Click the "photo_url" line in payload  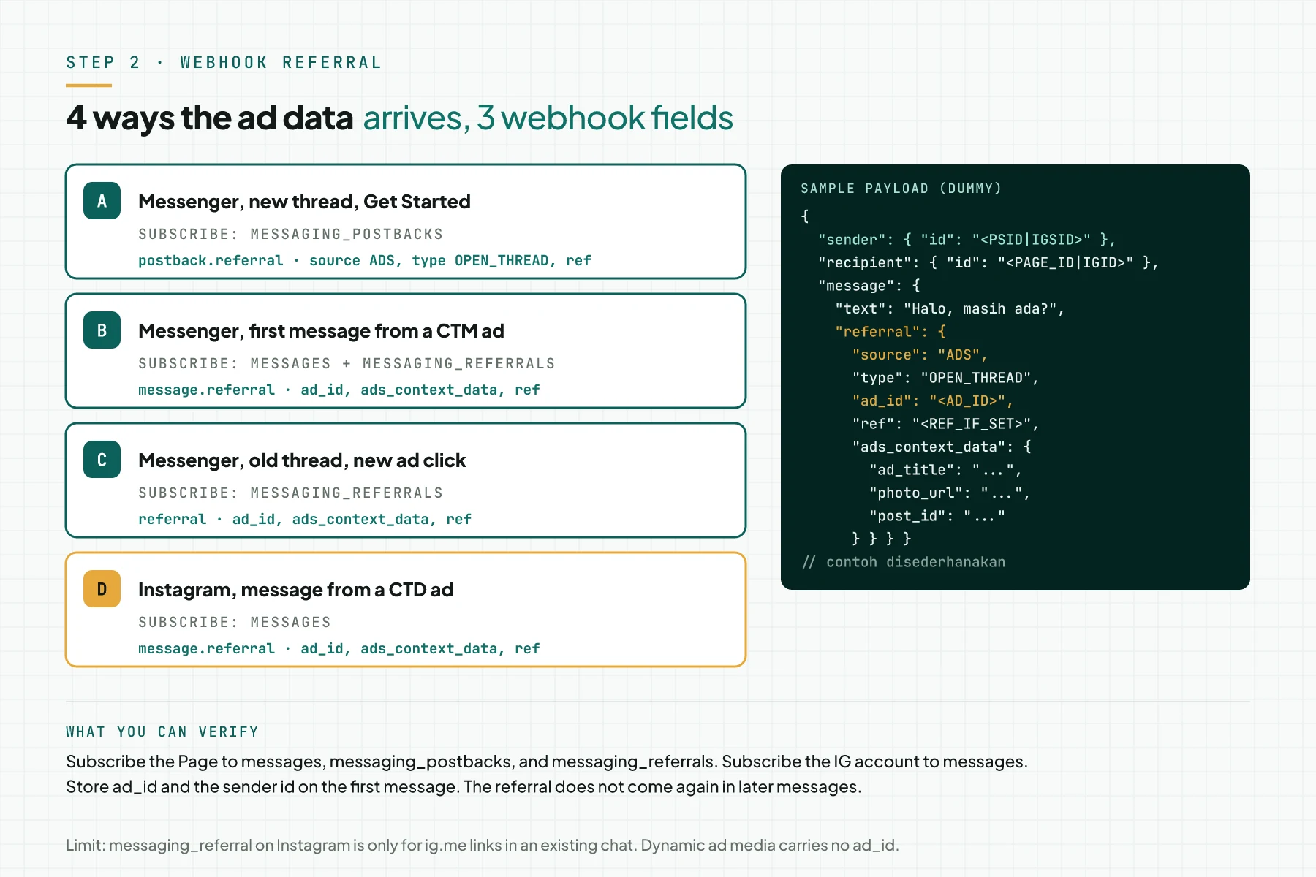click(950, 493)
